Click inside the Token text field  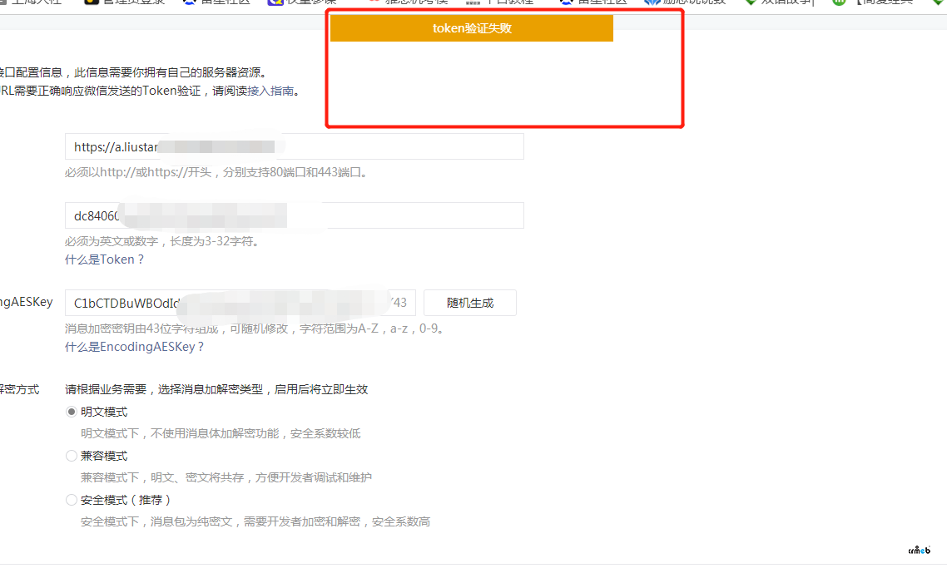[x=294, y=215]
